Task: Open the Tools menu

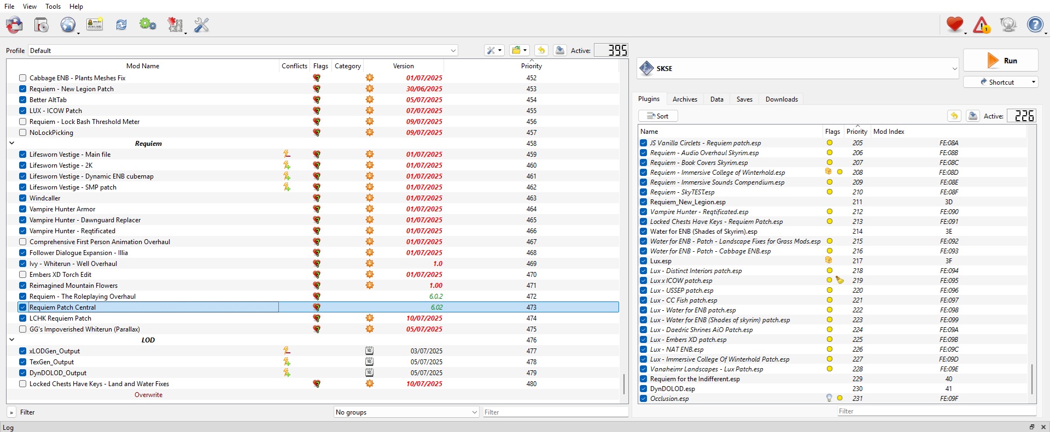Action: (x=53, y=6)
